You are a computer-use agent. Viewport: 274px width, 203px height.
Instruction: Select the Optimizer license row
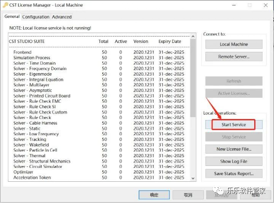point(99,172)
